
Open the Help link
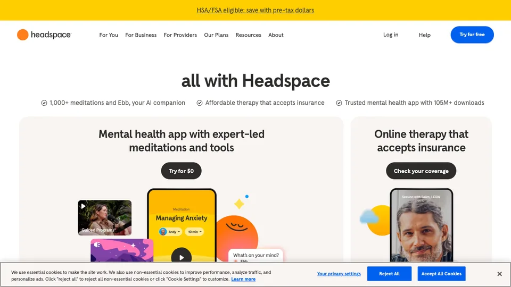pos(424,35)
